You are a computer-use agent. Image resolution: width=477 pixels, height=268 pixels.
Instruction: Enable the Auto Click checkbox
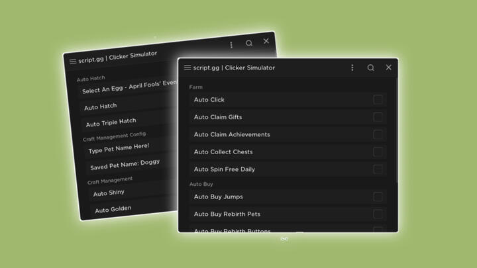378,100
